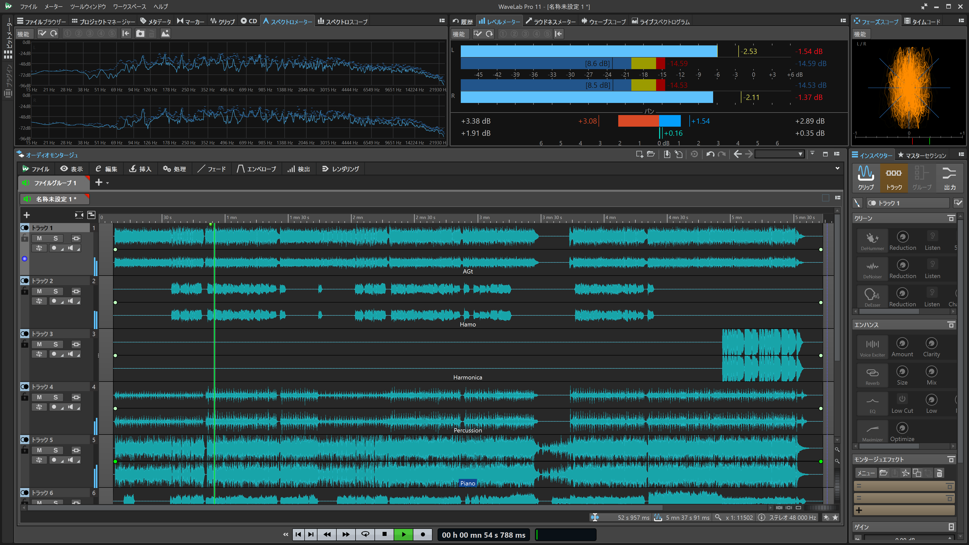This screenshot has width=969, height=545.
Task: Open the メニュー effects menu dropdown
Action: coord(866,473)
